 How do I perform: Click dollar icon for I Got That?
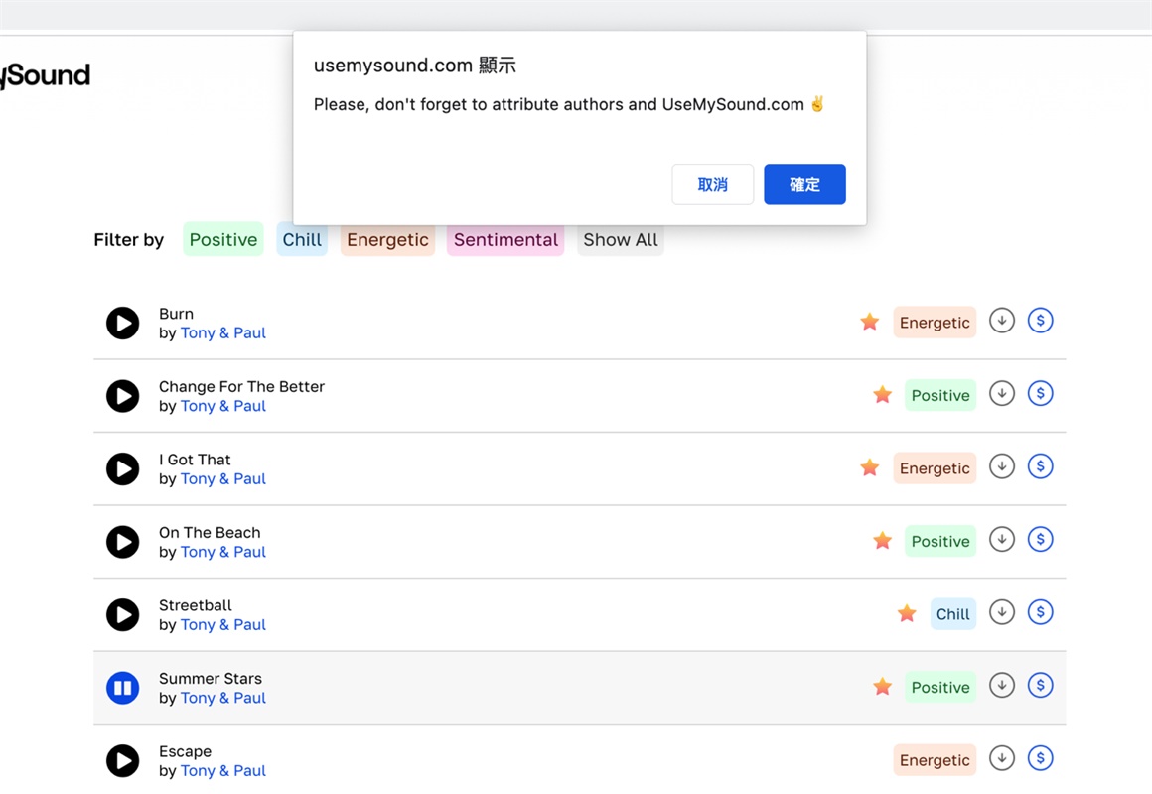1040,466
